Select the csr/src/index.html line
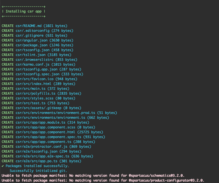This screenshot has width=219, height=183. (x=38, y=84)
